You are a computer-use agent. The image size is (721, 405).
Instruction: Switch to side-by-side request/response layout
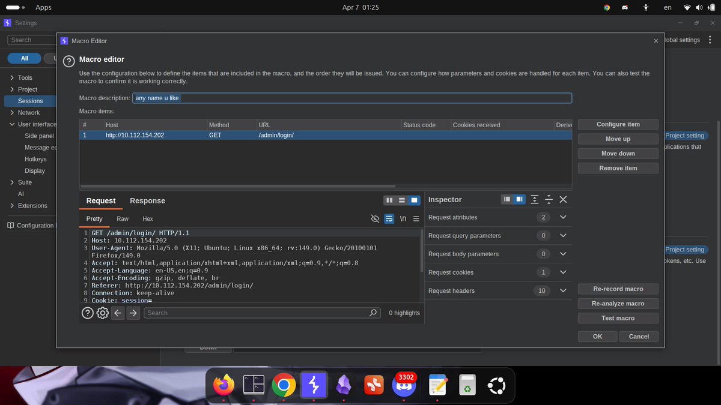(389, 200)
